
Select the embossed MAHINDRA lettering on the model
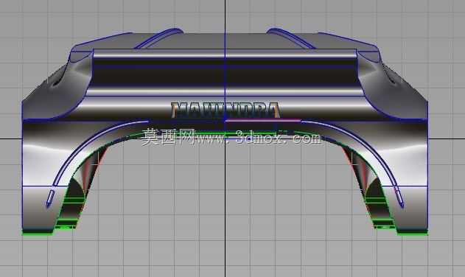tap(225, 110)
